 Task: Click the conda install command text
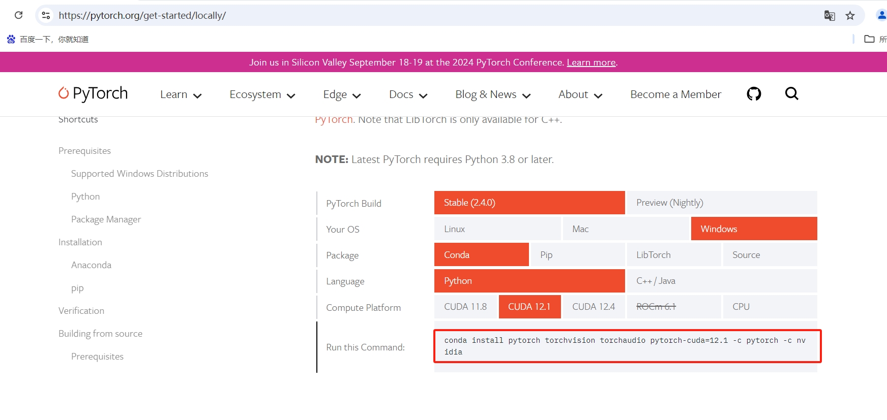click(625, 346)
